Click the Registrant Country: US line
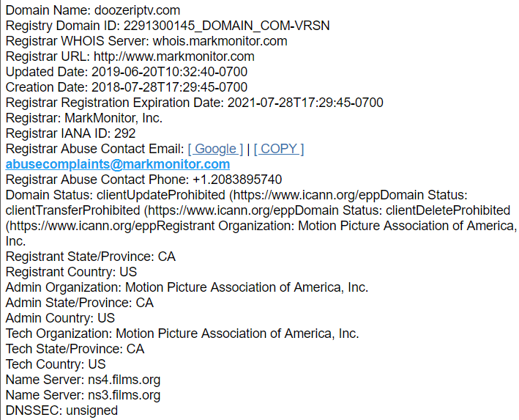519x420 pixels. 71,272
